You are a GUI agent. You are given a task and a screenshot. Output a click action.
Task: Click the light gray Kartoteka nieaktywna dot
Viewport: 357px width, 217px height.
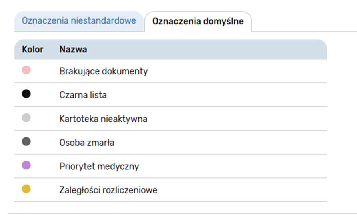point(26,118)
